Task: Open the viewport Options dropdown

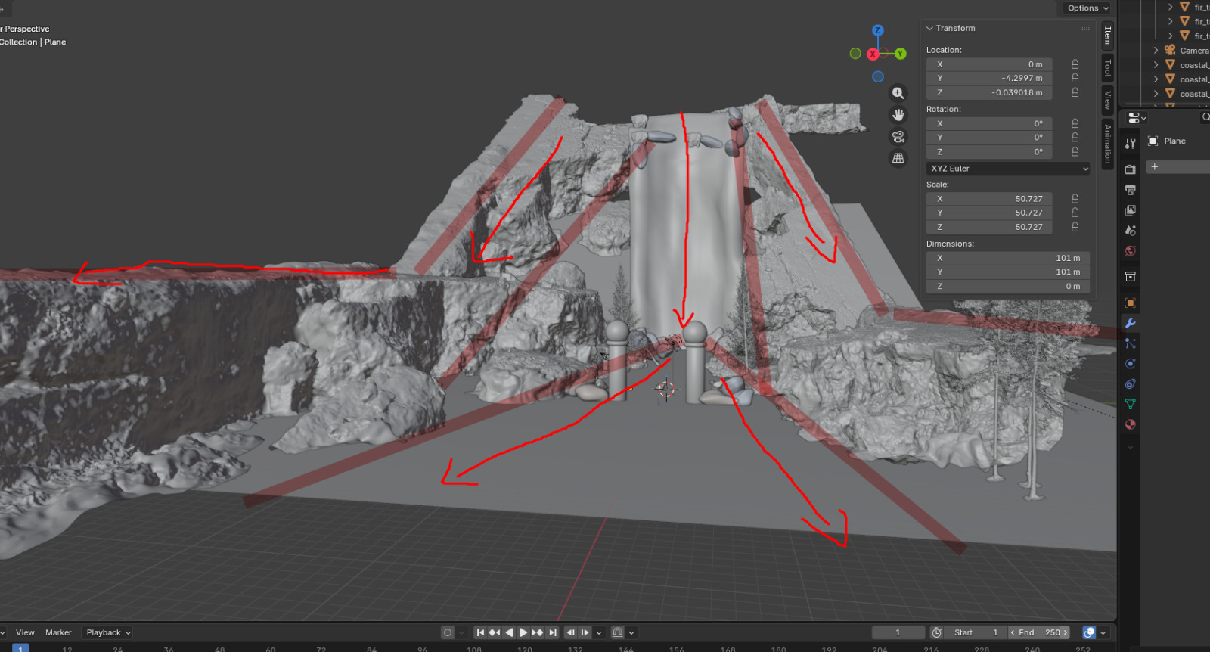Action: 1087,8
